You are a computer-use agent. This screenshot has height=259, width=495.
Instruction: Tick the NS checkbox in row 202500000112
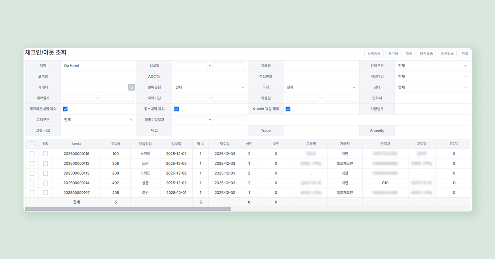[x=45, y=163]
